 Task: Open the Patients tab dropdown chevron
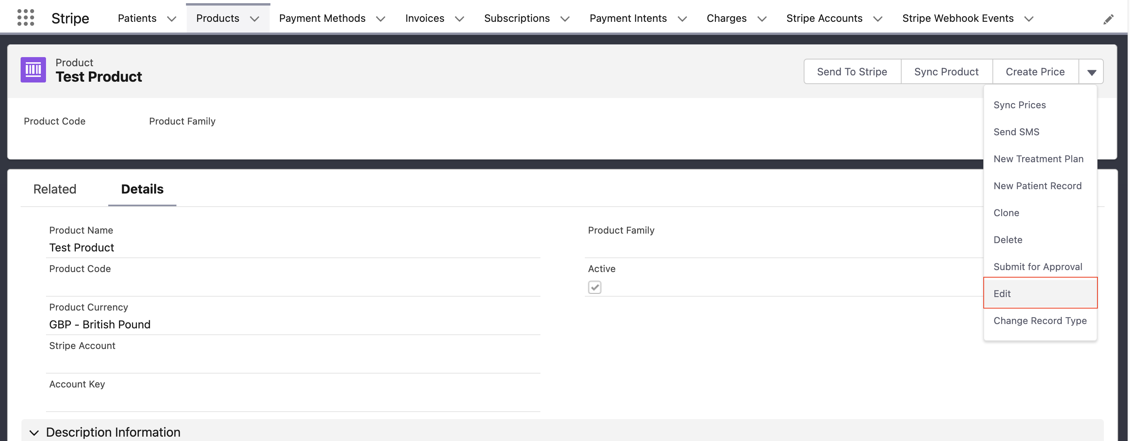(x=172, y=19)
